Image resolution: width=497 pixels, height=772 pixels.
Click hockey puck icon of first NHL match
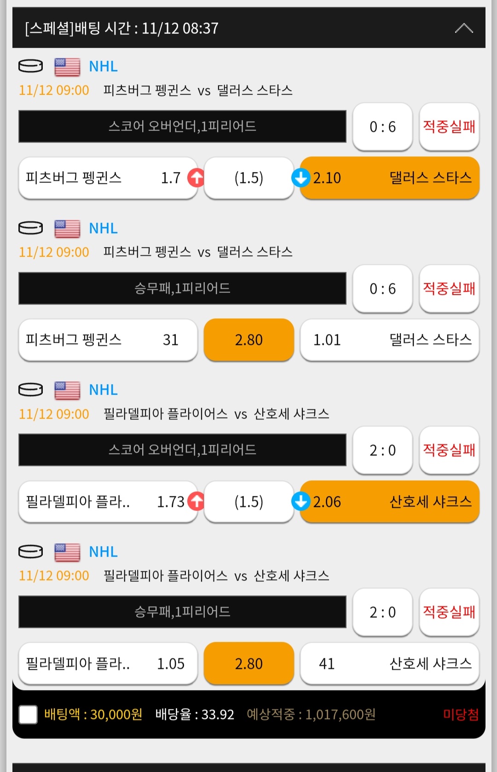coord(30,66)
